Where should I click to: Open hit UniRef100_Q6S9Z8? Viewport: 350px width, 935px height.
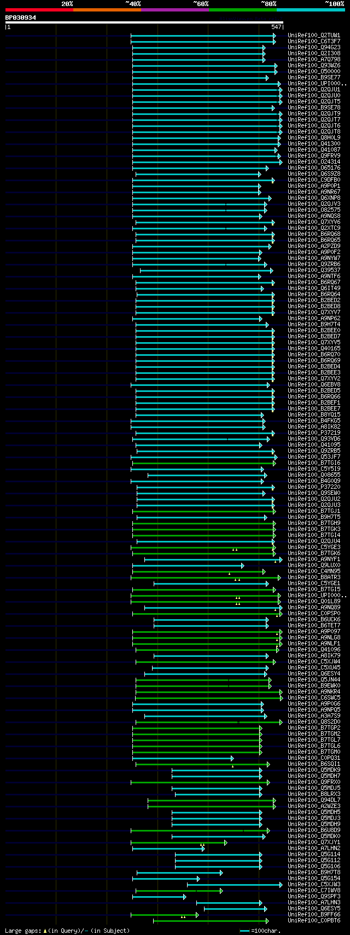pyautogui.click(x=314, y=174)
